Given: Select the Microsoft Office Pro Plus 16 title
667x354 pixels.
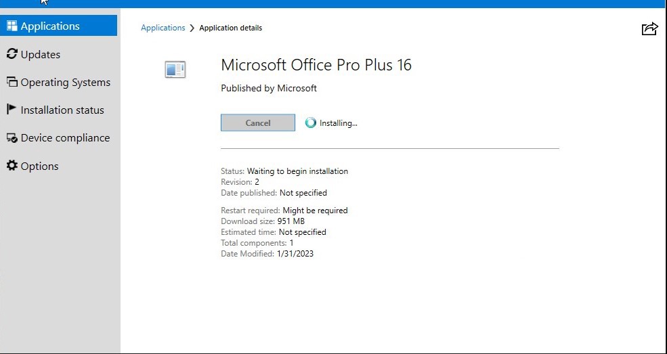Looking at the screenshot, I should point(316,64).
